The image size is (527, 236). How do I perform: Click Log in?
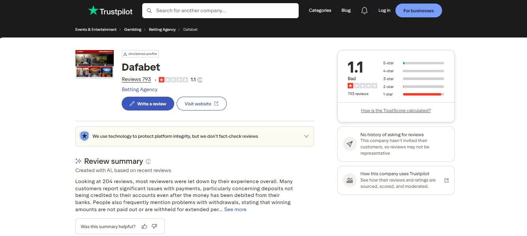point(384,11)
